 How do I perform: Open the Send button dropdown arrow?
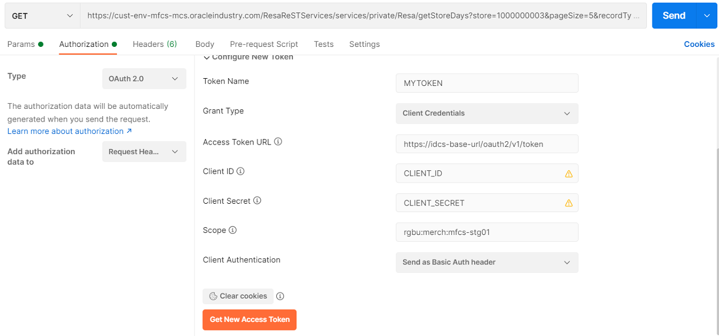point(706,15)
